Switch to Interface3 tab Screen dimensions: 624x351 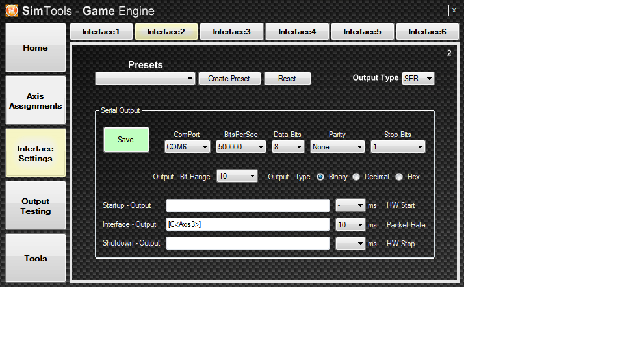pos(231,32)
